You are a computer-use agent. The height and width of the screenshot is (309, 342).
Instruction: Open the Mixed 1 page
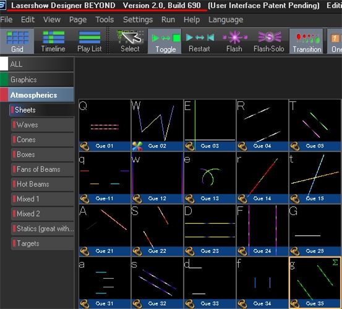[x=43, y=199]
